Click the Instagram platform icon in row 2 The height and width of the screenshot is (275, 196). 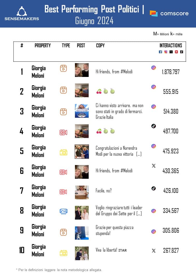tap(153, 87)
